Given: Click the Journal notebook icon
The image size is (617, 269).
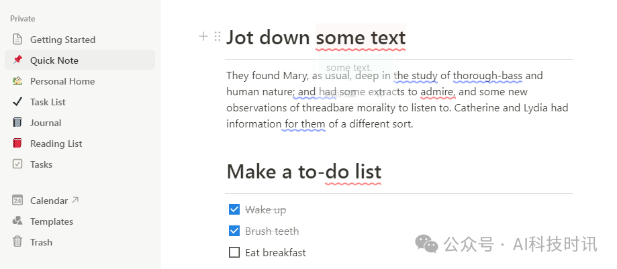Looking at the screenshot, I should [17, 123].
